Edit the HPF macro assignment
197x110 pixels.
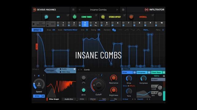click(68, 15)
